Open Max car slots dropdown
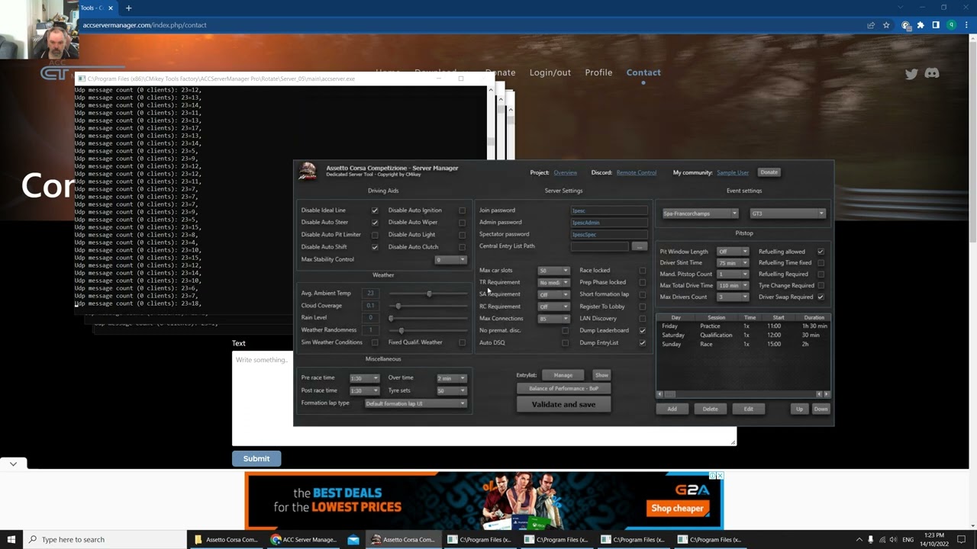Image resolution: width=977 pixels, height=549 pixels. point(553,271)
